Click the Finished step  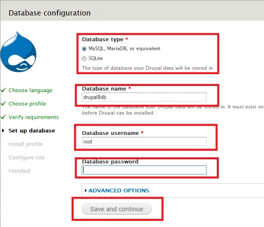click(x=19, y=171)
